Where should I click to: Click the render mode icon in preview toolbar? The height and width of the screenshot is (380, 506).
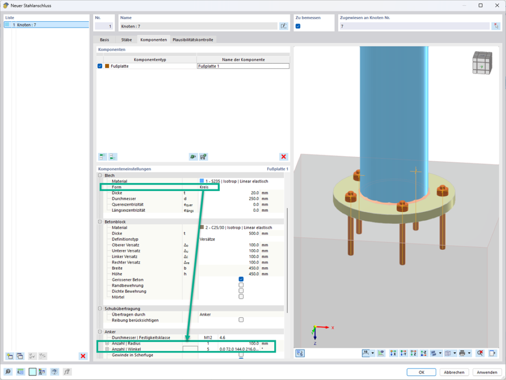(433, 353)
